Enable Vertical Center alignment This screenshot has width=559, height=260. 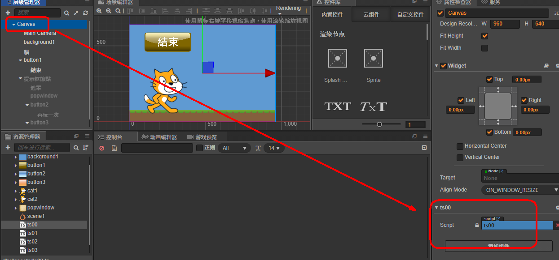460,158
